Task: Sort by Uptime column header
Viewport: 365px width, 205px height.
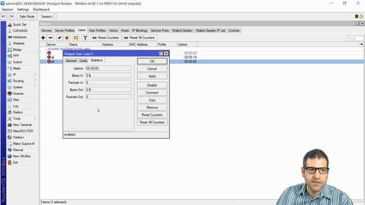Action: point(186,44)
